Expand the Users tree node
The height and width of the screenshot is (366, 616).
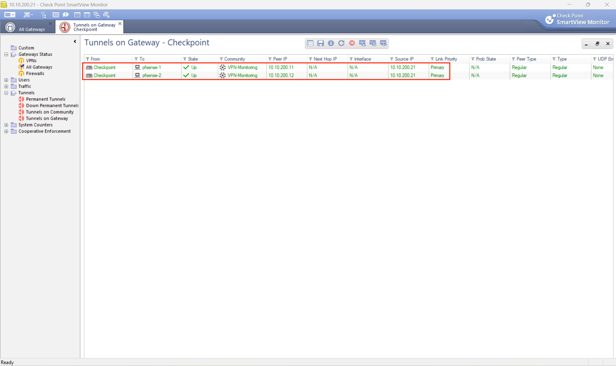[6, 80]
